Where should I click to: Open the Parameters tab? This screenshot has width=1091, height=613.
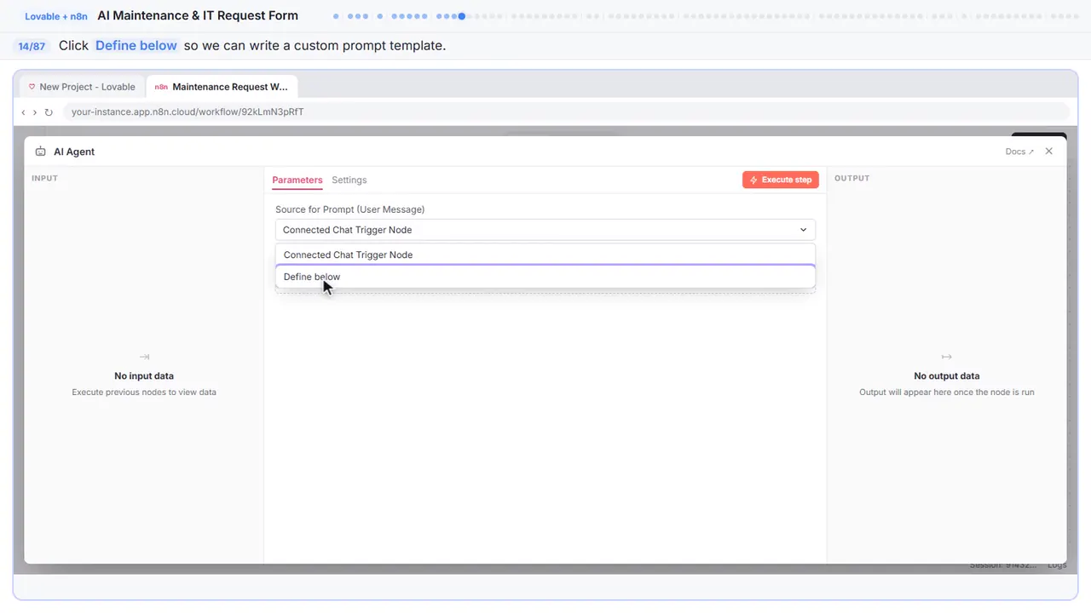pos(297,180)
